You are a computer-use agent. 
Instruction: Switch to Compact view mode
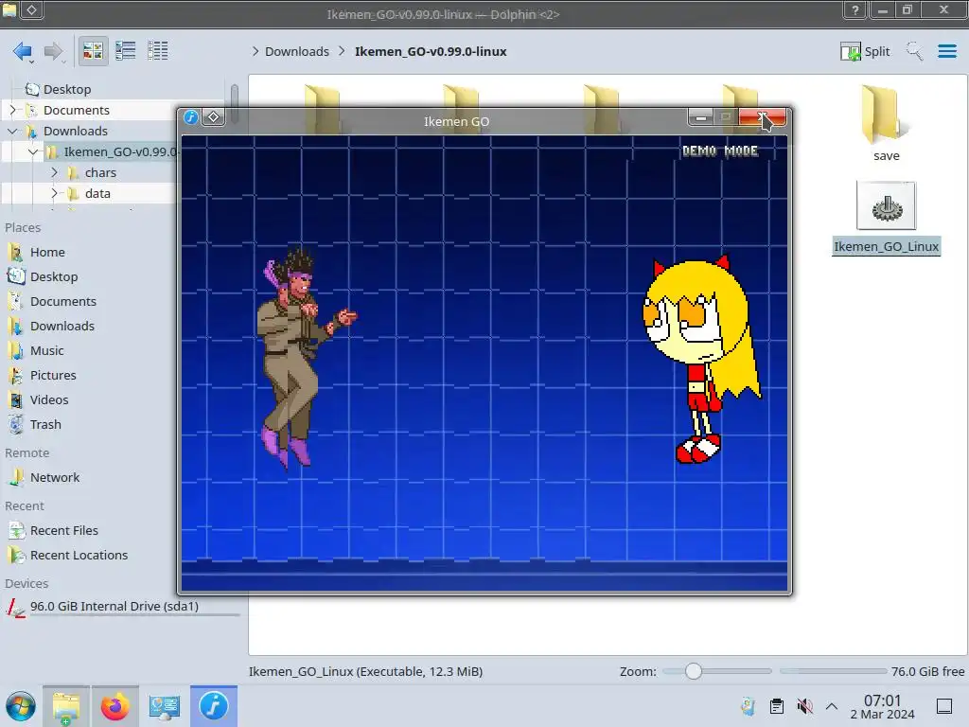[126, 51]
